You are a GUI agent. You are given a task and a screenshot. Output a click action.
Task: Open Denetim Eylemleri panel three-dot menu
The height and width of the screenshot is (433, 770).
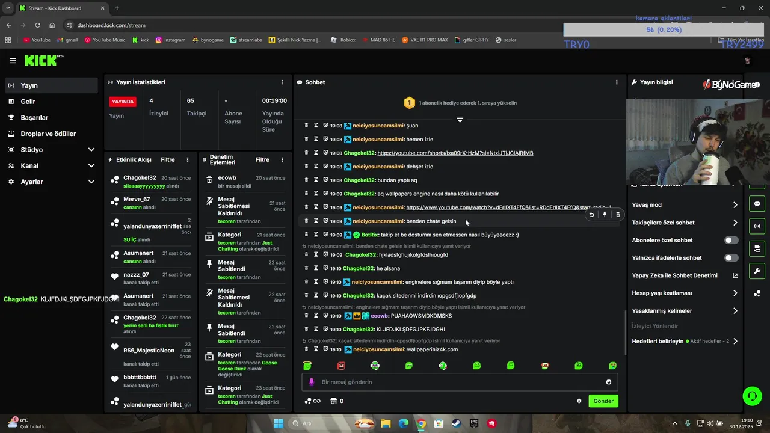(x=282, y=160)
